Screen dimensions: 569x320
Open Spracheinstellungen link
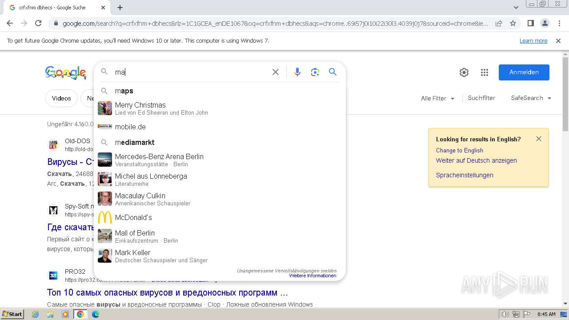point(465,175)
